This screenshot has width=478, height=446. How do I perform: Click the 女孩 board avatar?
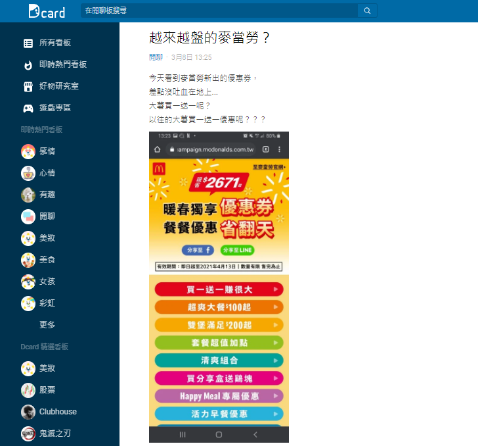click(28, 282)
